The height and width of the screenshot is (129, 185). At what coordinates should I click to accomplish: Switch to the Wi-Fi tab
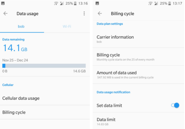click(67, 26)
